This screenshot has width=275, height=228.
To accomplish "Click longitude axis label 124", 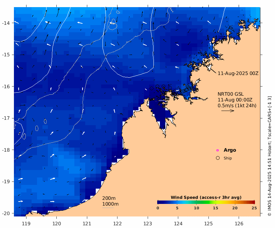I will tap(178, 224).
